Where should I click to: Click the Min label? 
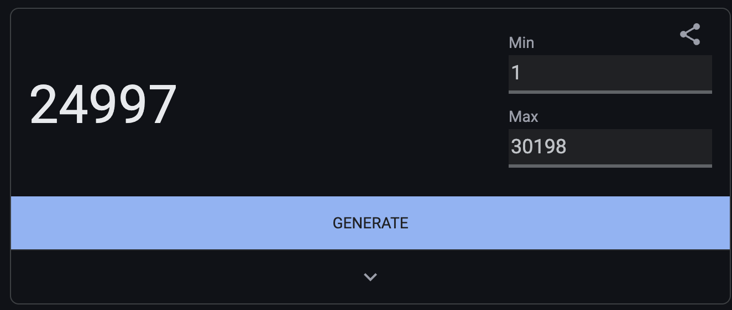click(x=521, y=42)
